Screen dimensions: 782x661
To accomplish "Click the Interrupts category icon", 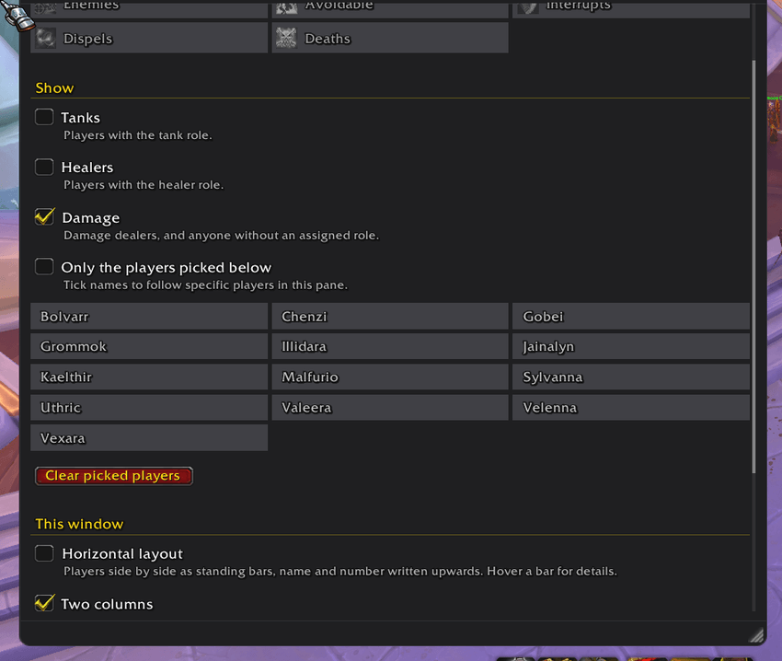I will coord(528,7).
